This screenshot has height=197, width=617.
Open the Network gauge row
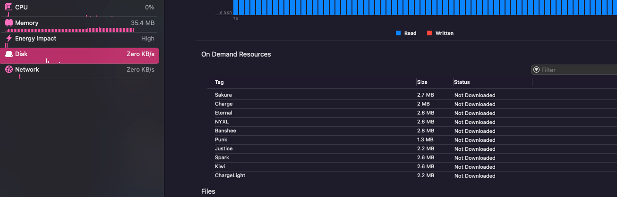[x=80, y=71]
